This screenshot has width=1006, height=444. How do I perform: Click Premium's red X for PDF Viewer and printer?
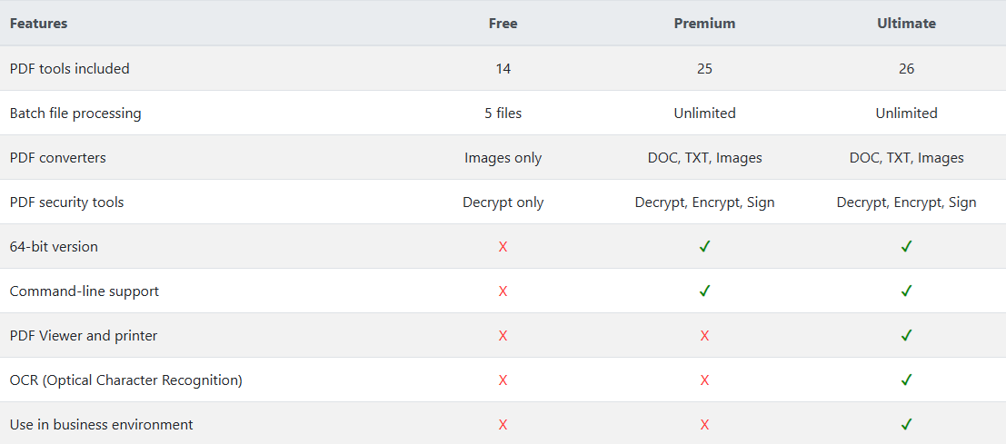[704, 336]
